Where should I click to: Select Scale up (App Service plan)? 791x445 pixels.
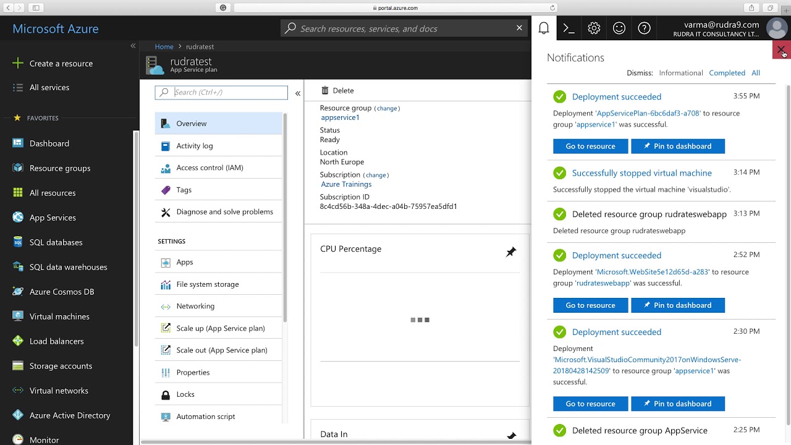(220, 328)
